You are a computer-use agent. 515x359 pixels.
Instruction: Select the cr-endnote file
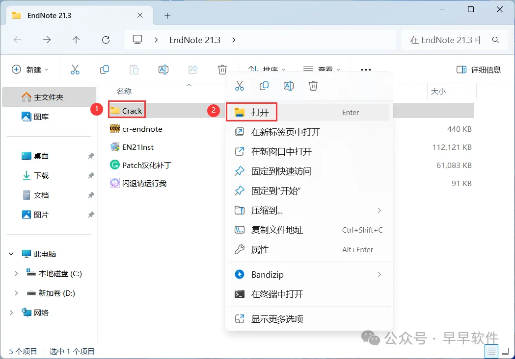[x=136, y=129]
